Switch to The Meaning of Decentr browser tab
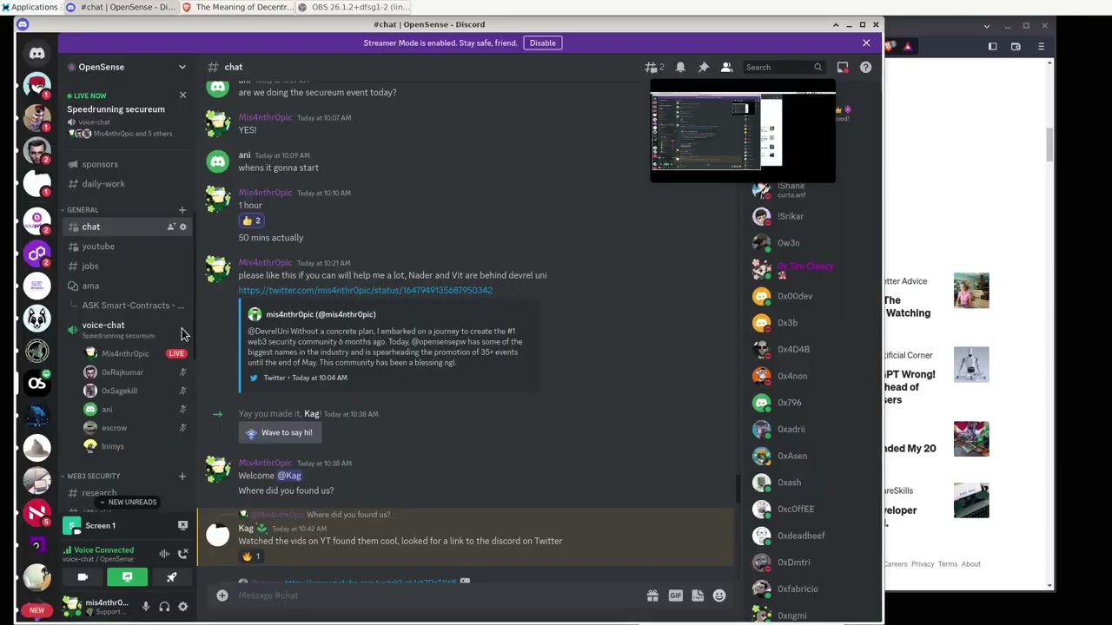1112x625 pixels. click(238, 7)
